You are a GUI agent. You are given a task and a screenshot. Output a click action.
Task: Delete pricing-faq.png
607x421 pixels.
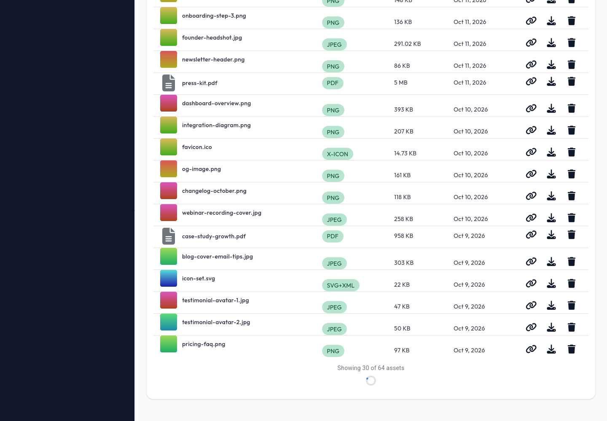click(x=572, y=349)
